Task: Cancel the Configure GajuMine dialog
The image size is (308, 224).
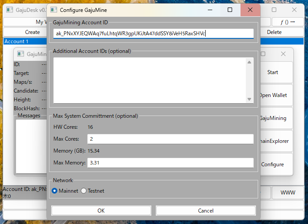Action: click(x=206, y=210)
